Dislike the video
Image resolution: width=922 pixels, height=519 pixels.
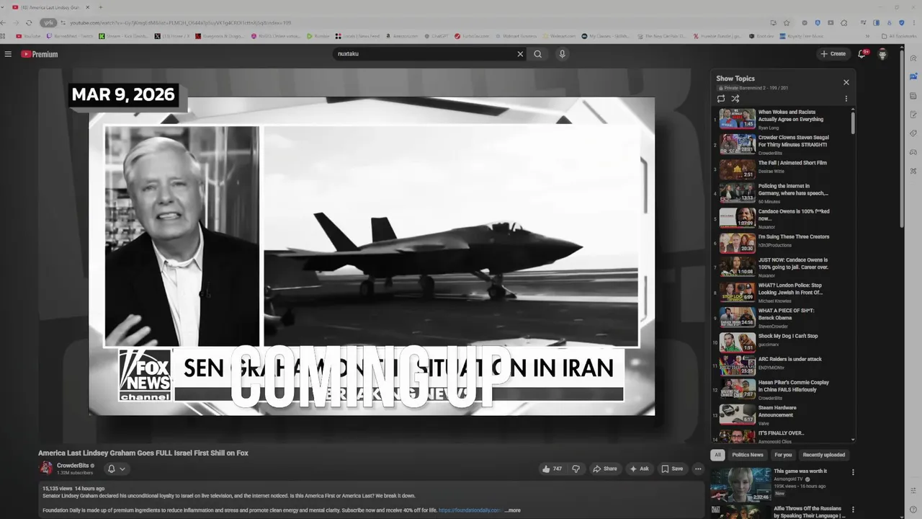[x=576, y=469]
